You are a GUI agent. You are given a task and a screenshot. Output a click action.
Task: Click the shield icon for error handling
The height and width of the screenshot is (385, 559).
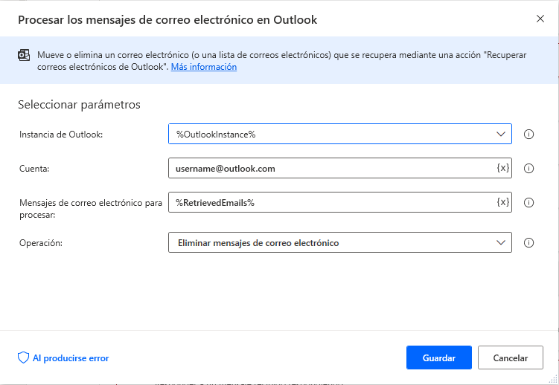click(x=23, y=357)
